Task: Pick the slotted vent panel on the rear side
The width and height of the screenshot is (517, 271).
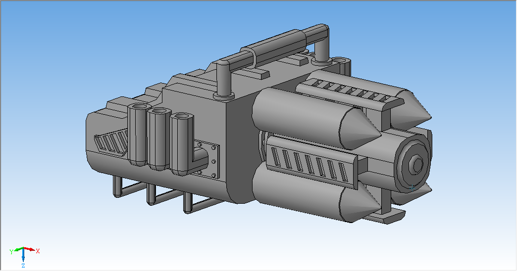Action: (111, 143)
